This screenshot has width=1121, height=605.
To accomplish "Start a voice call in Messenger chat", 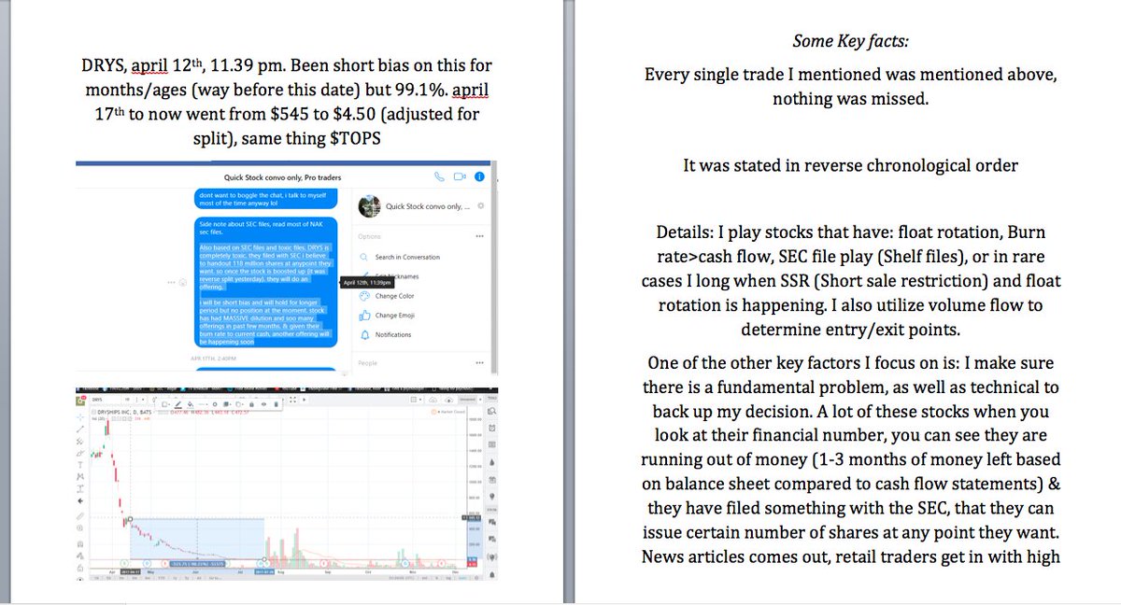I will [440, 176].
